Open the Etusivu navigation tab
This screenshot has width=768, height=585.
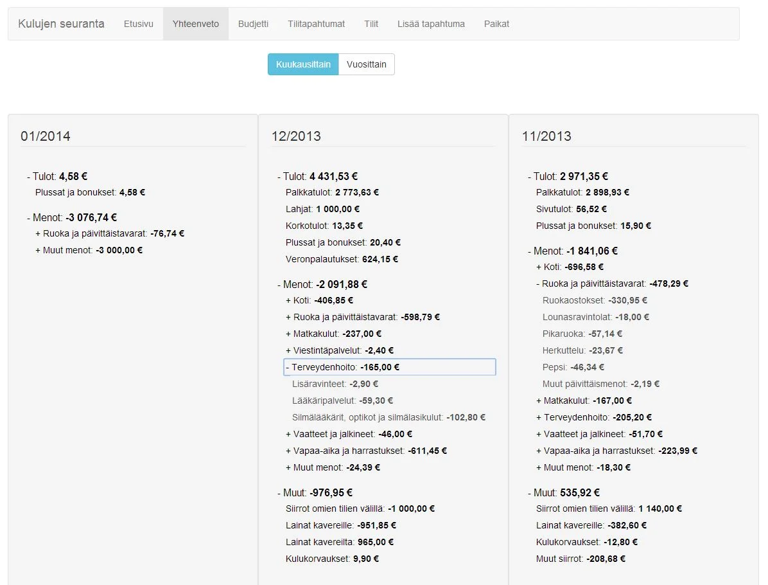[x=138, y=24]
